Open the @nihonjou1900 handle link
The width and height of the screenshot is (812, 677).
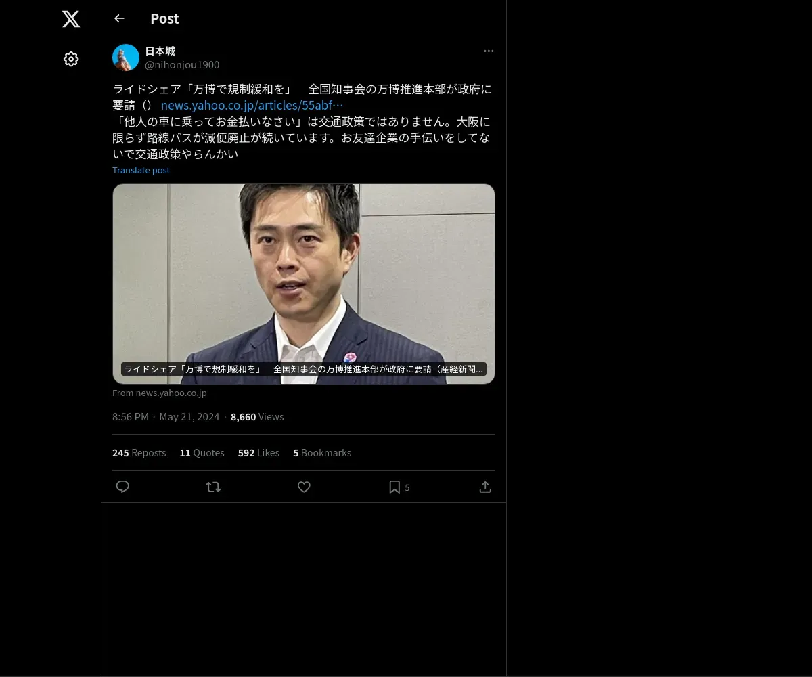(x=182, y=65)
